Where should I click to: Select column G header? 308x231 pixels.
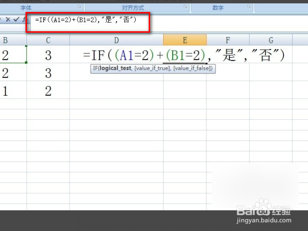coord(271,40)
